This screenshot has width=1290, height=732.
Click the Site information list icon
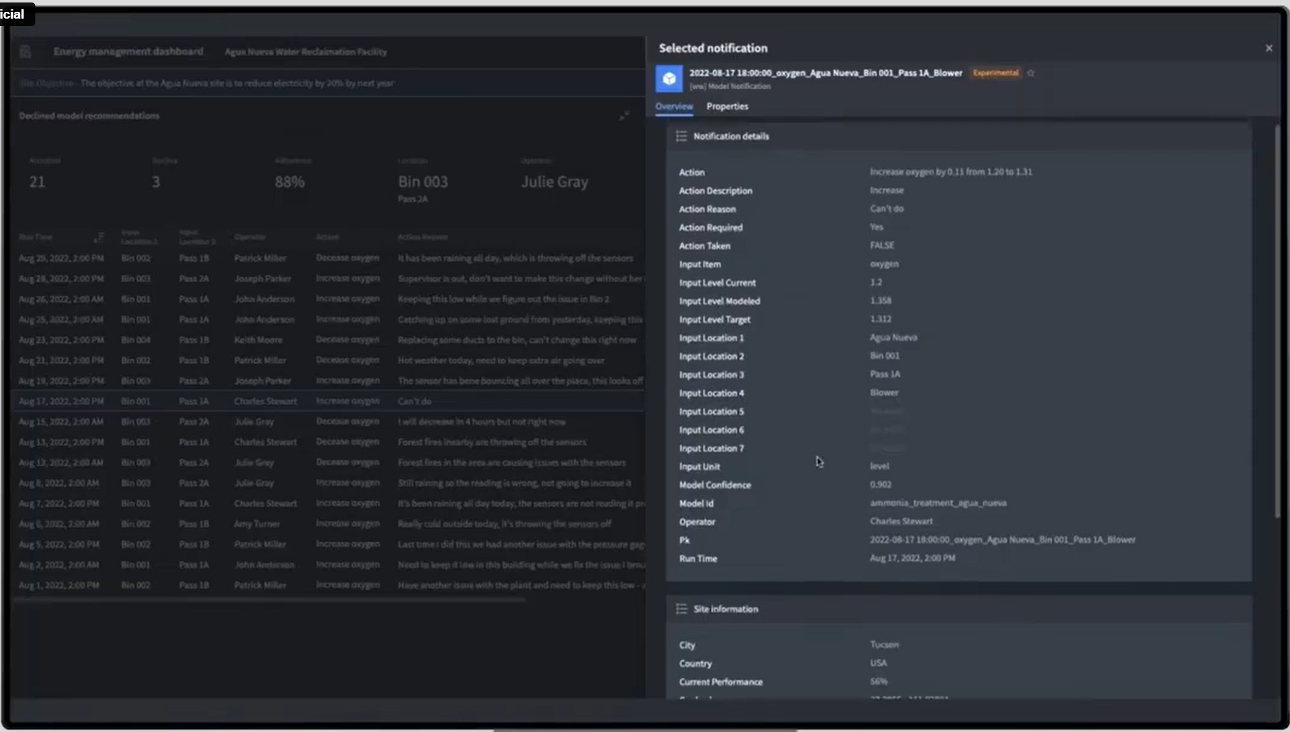click(681, 609)
